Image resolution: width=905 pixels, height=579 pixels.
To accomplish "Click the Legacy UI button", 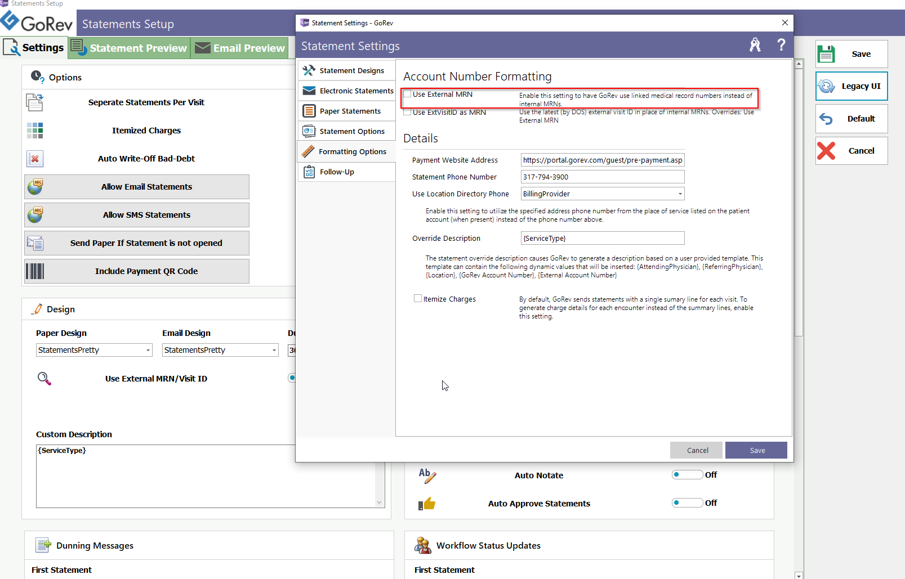I will click(x=851, y=86).
